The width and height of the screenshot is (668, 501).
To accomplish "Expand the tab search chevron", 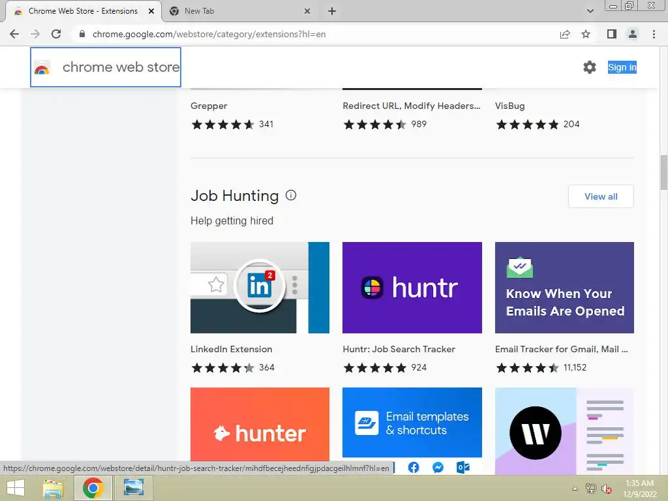I will [590, 11].
